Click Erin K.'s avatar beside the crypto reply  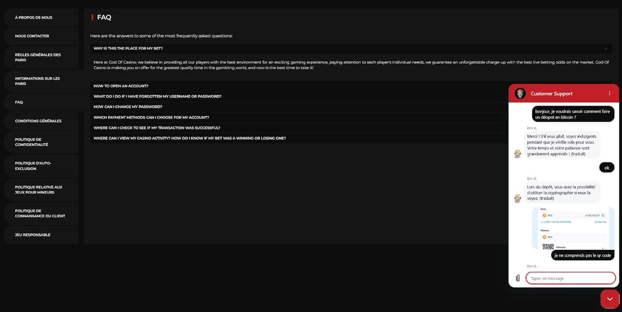517,199
